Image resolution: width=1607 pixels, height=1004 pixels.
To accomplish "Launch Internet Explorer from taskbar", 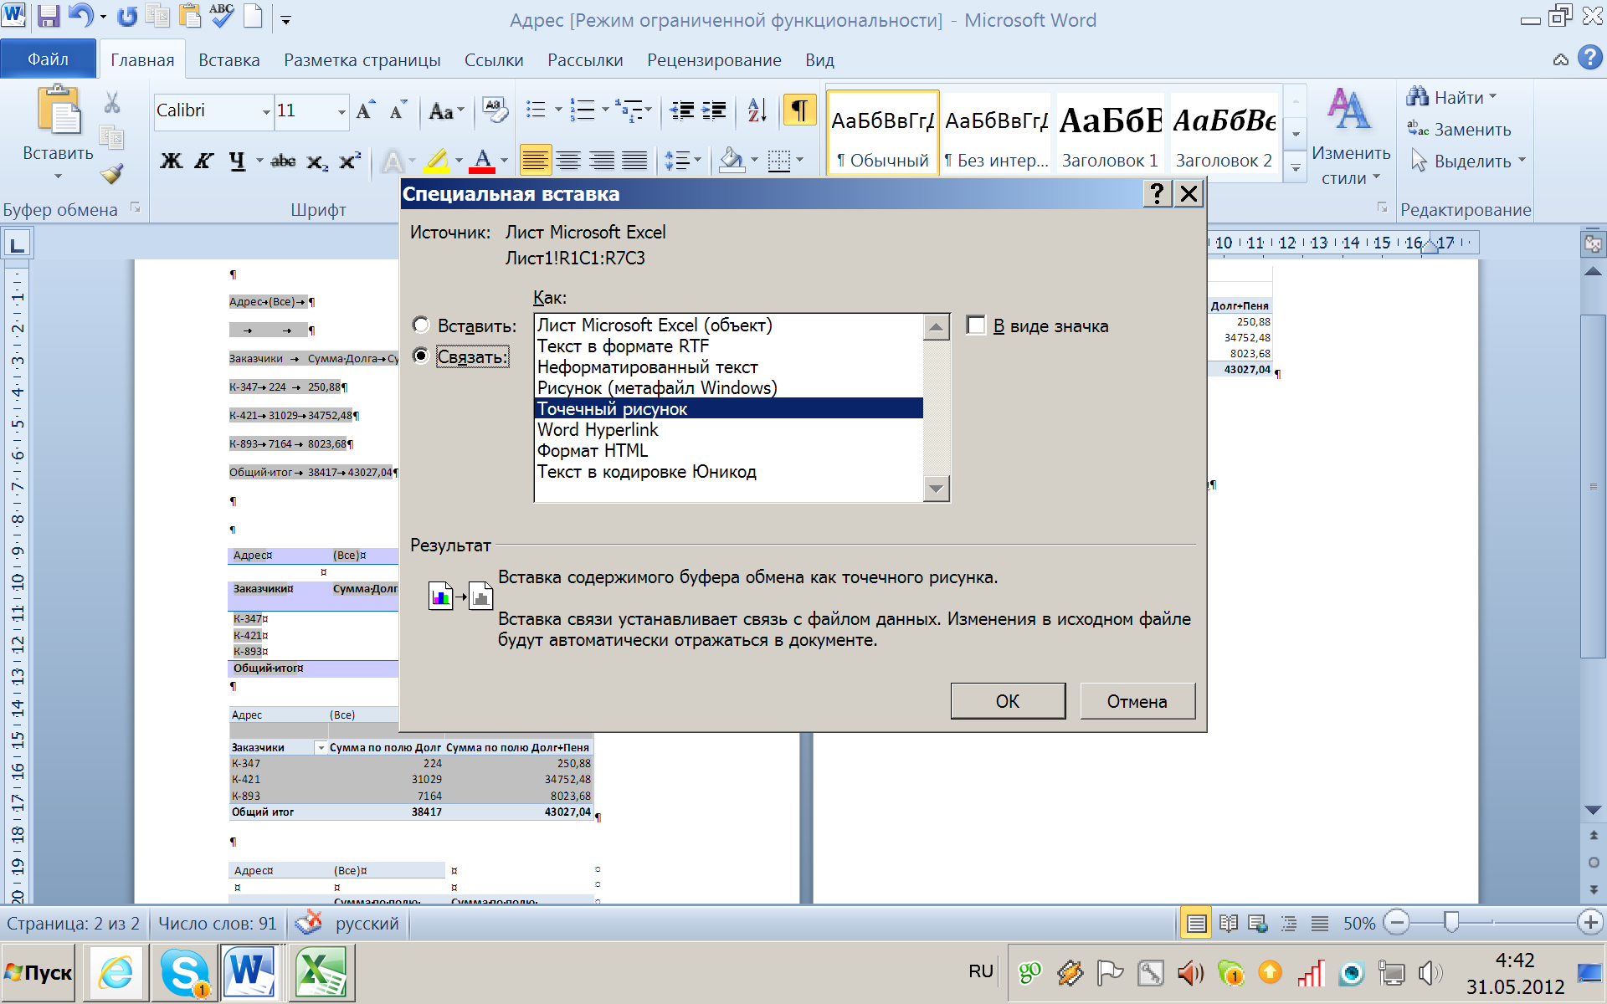I will [116, 973].
